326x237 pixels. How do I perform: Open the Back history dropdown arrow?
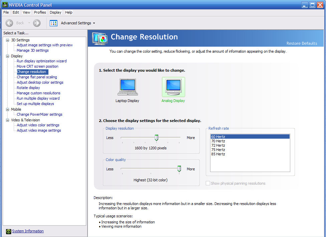29,23
